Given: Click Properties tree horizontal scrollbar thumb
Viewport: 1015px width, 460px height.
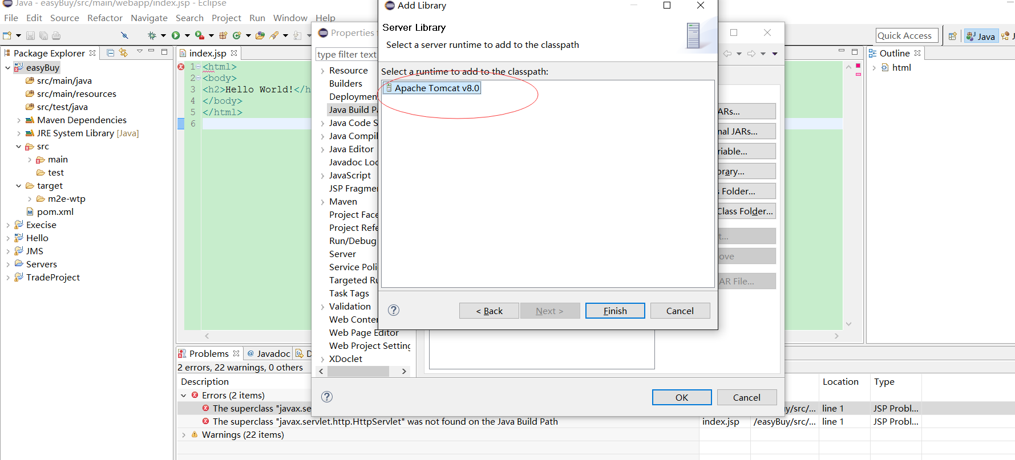Looking at the screenshot, I should [x=358, y=371].
